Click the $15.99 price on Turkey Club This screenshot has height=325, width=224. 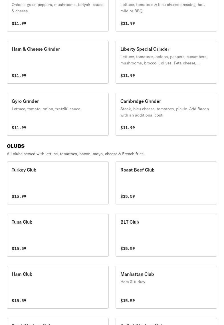point(19,196)
